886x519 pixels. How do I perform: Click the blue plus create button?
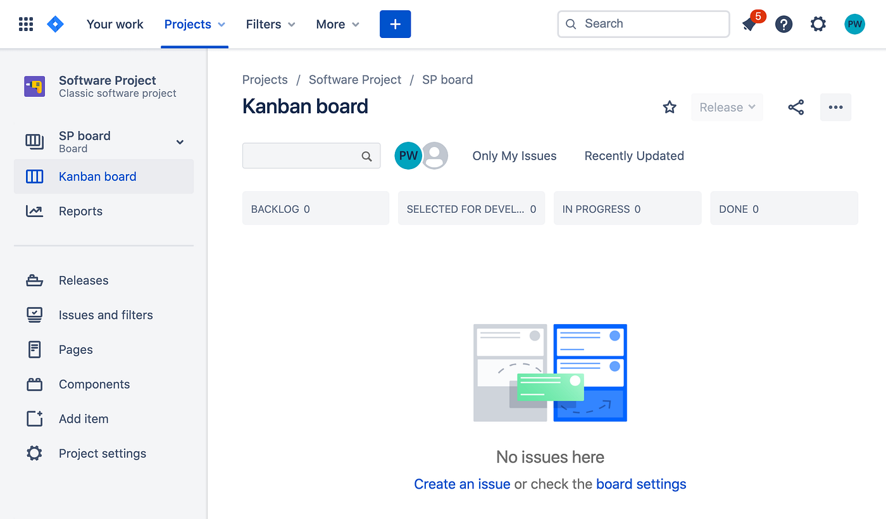pyautogui.click(x=396, y=24)
